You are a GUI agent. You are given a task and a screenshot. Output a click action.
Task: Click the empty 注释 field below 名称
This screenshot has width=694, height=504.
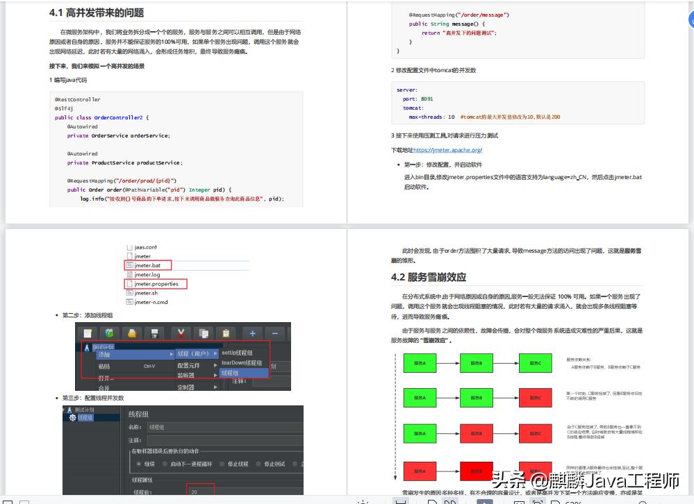click(225, 440)
